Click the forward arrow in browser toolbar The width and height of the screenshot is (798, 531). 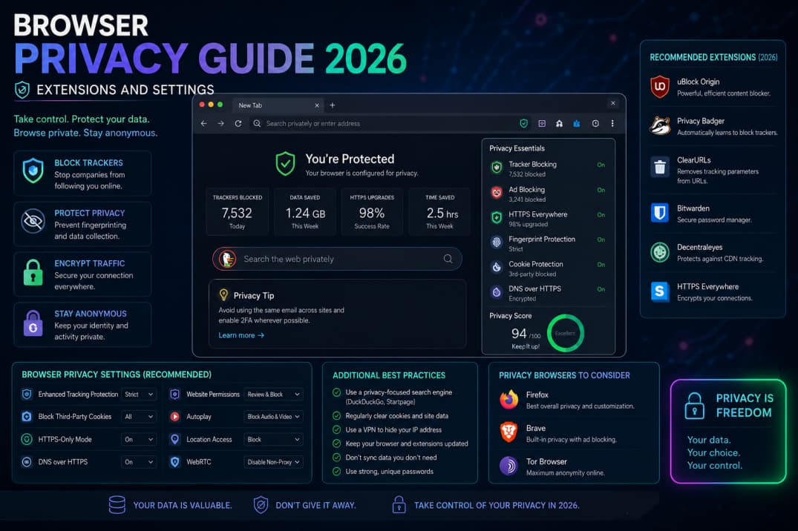220,123
